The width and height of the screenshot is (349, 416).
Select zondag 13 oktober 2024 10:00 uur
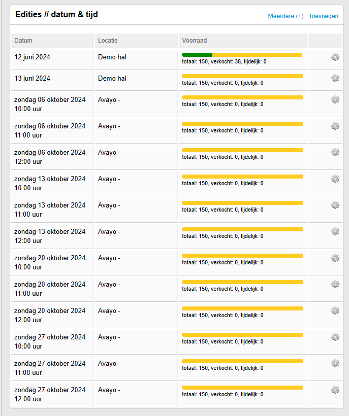pyautogui.click(x=50, y=183)
